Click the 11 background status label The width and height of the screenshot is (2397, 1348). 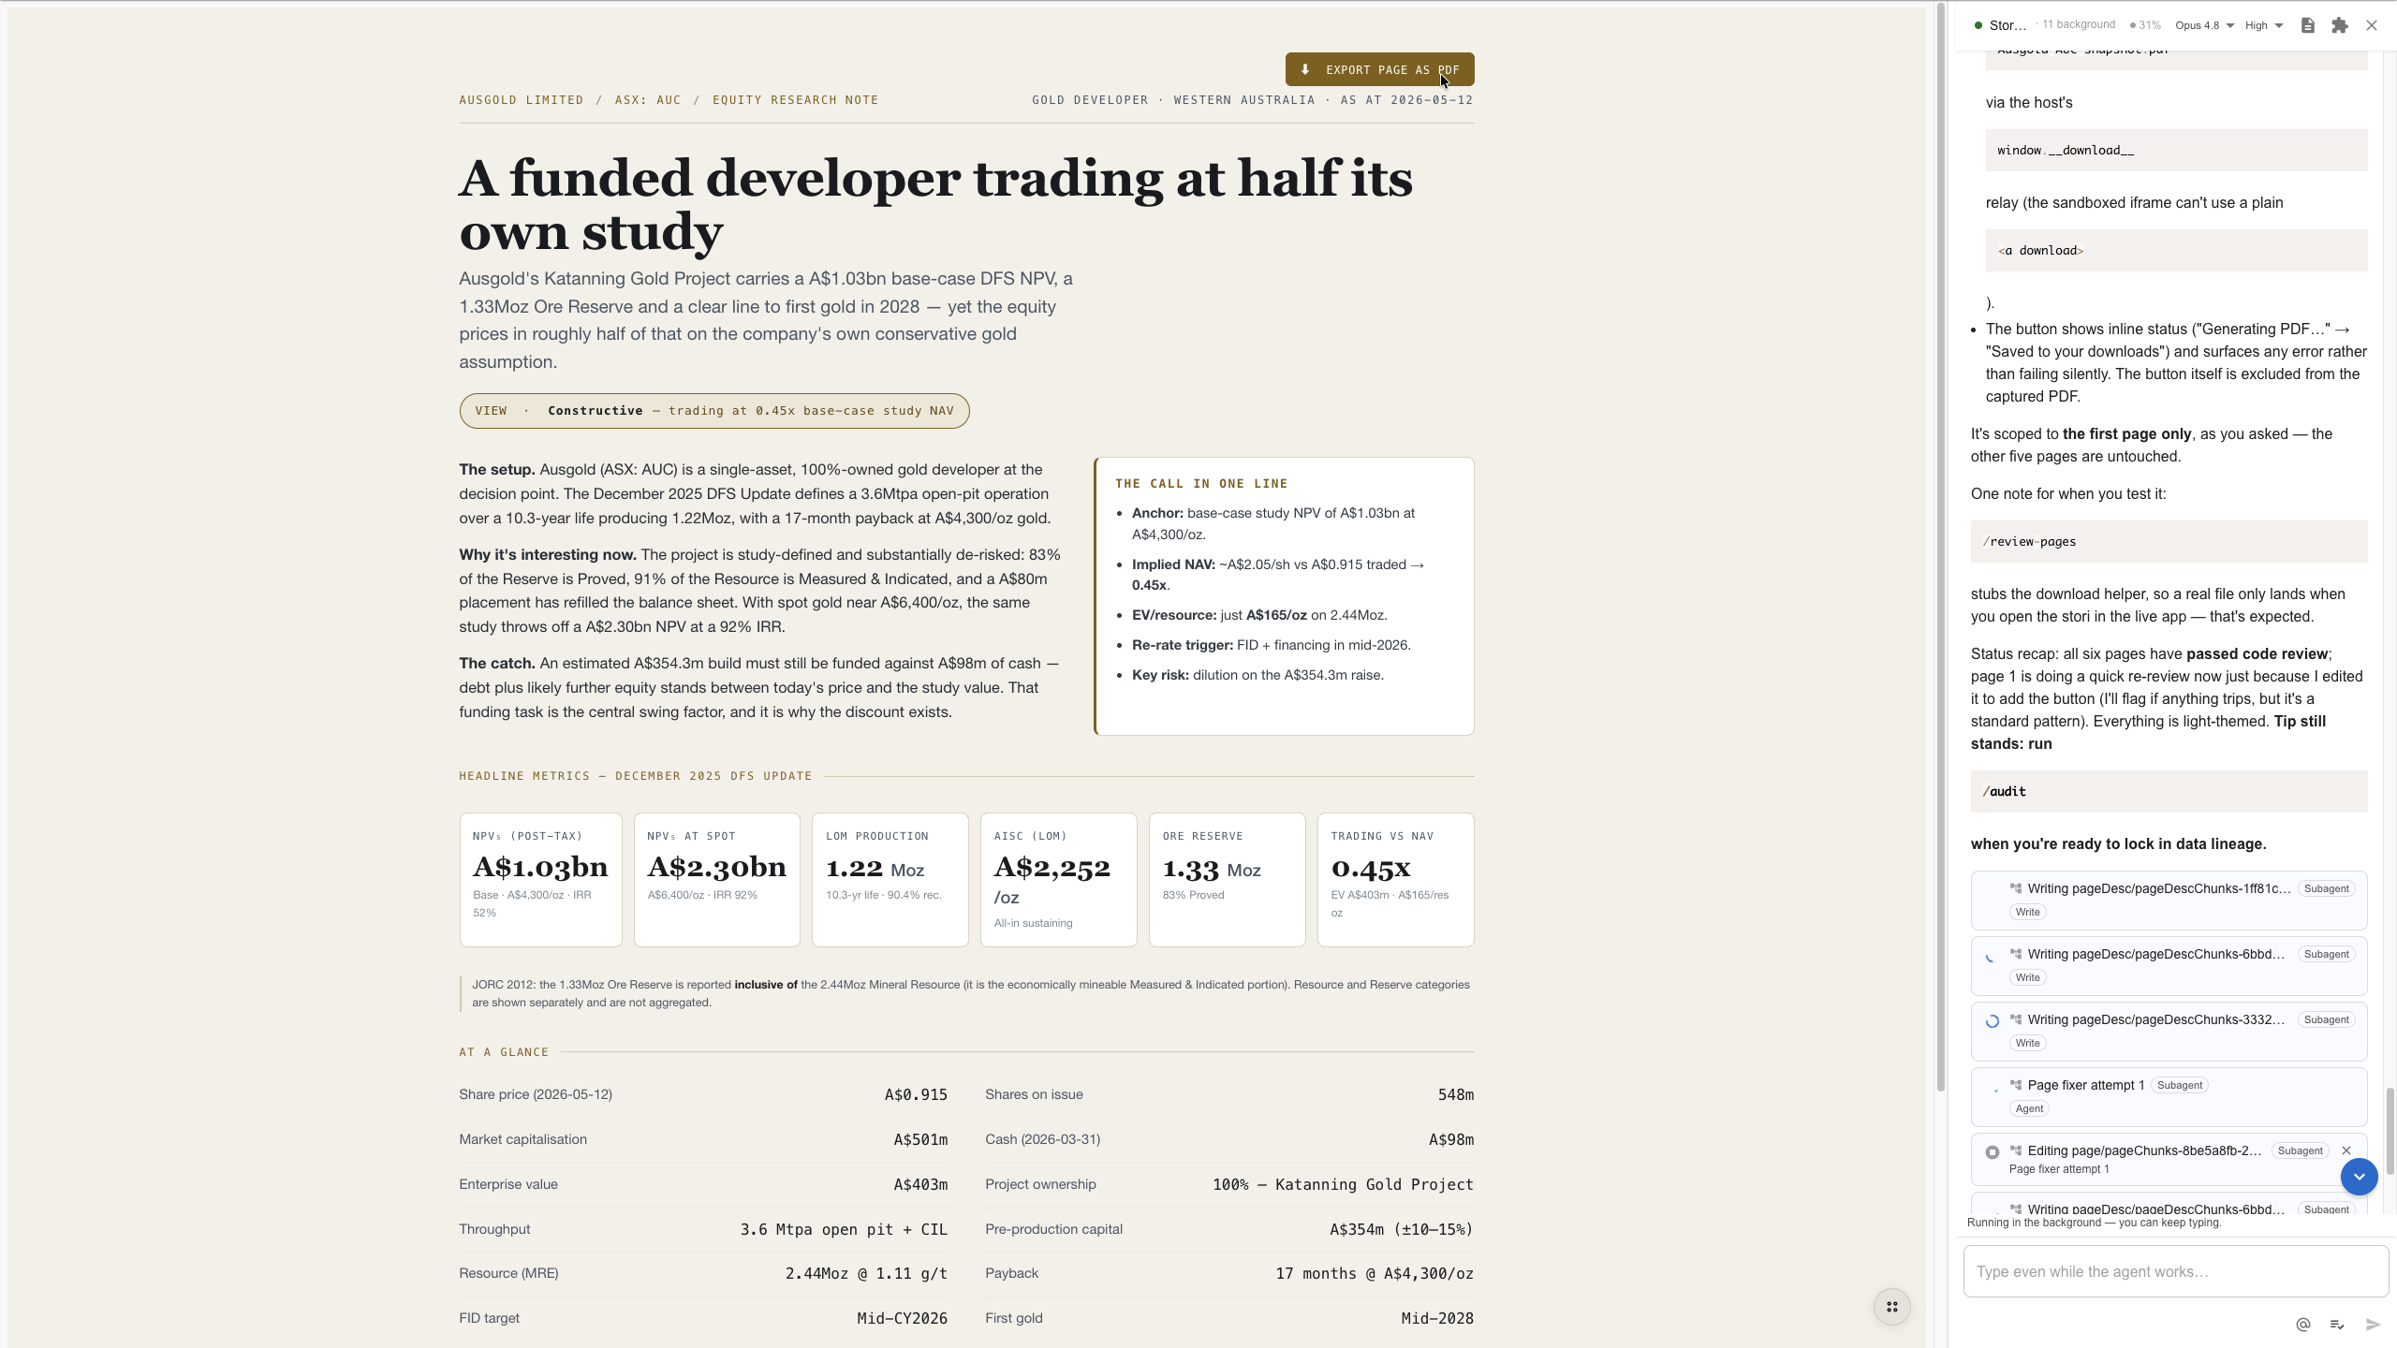[2079, 24]
